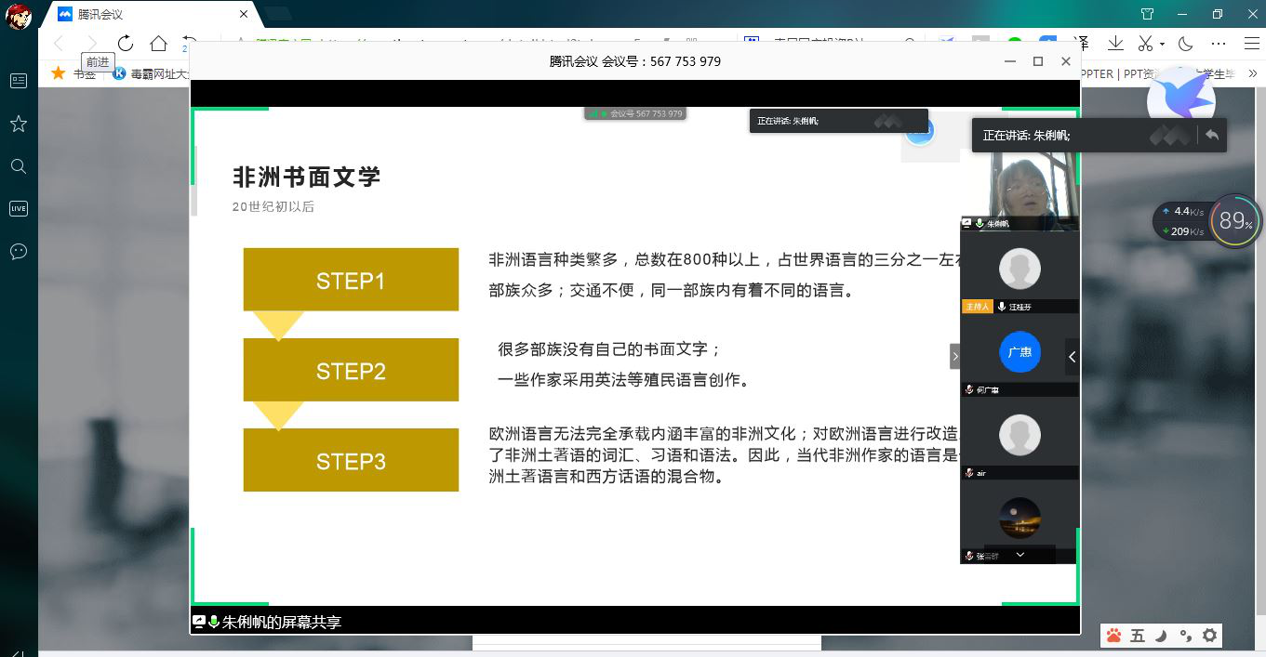The width and height of the screenshot is (1266, 657).
Task: Toggle night mode moon icon
Action: pyautogui.click(x=1186, y=44)
